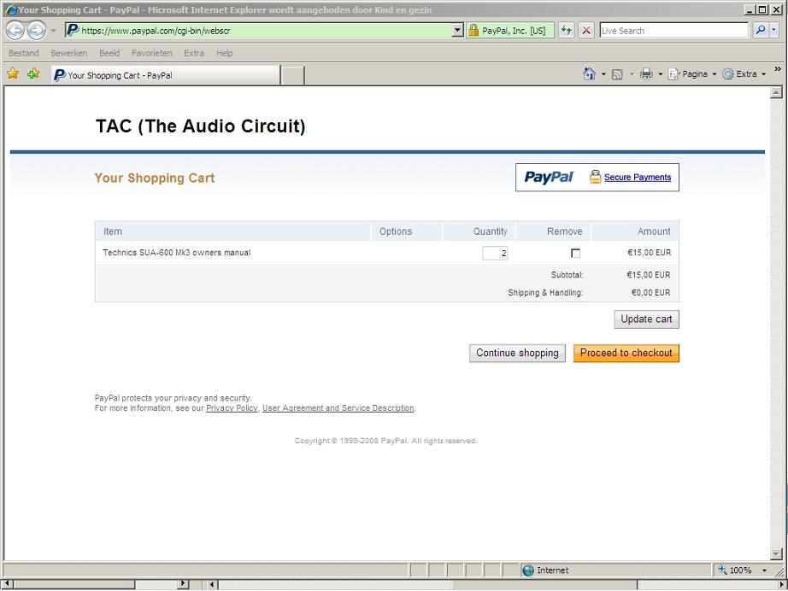Expand the address bar history dropdown
The width and height of the screenshot is (788, 591).
click(x=457, y=30)
